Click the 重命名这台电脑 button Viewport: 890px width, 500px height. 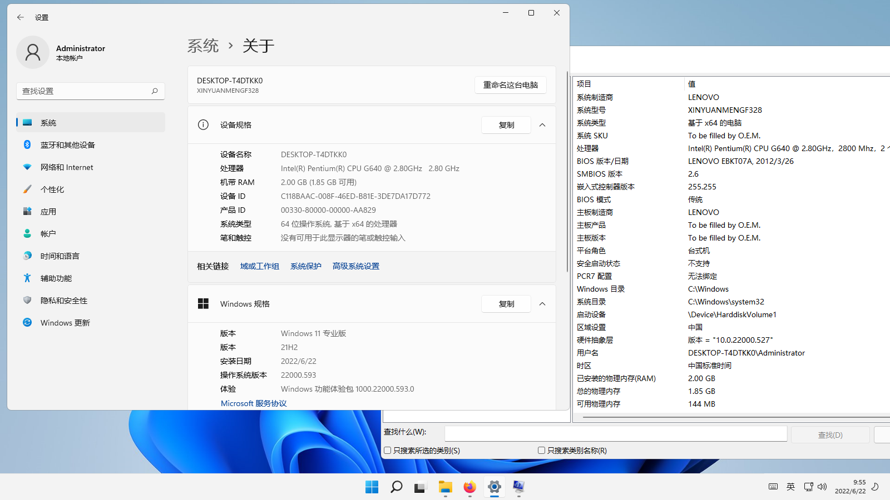pyautogui.click(x=510, y=85)
